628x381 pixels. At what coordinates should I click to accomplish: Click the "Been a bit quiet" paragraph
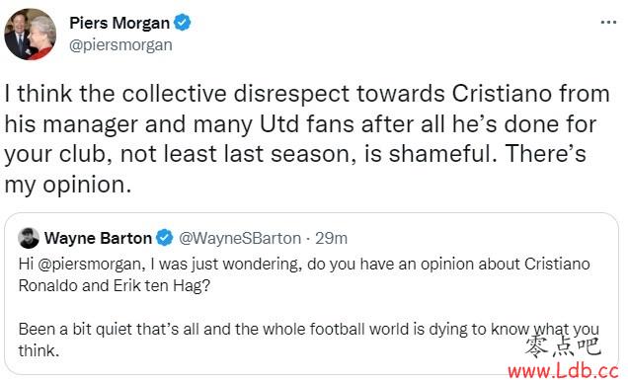coord(309,340)
